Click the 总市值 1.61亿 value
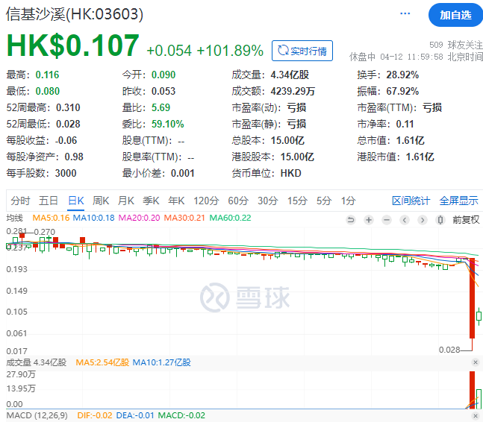The image size is (483, 422). (x=410, y=141)
